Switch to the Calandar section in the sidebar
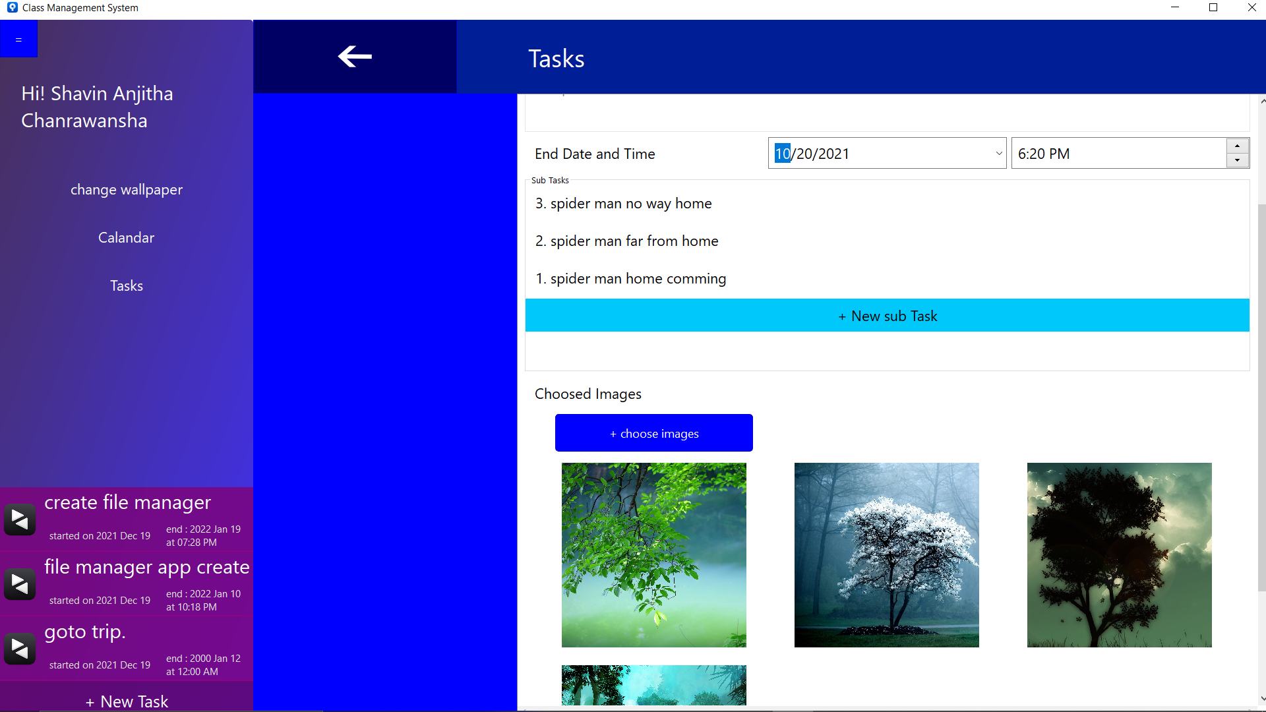This screenshot has height=712, width=1266. (x=126, y=237)
